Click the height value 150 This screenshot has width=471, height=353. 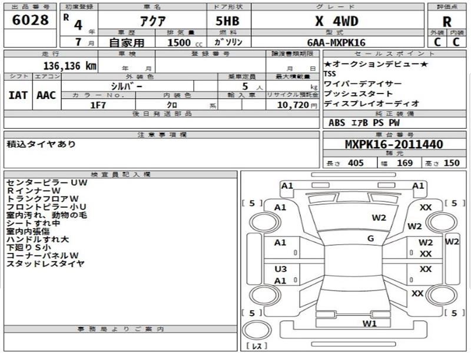point(452,163)
